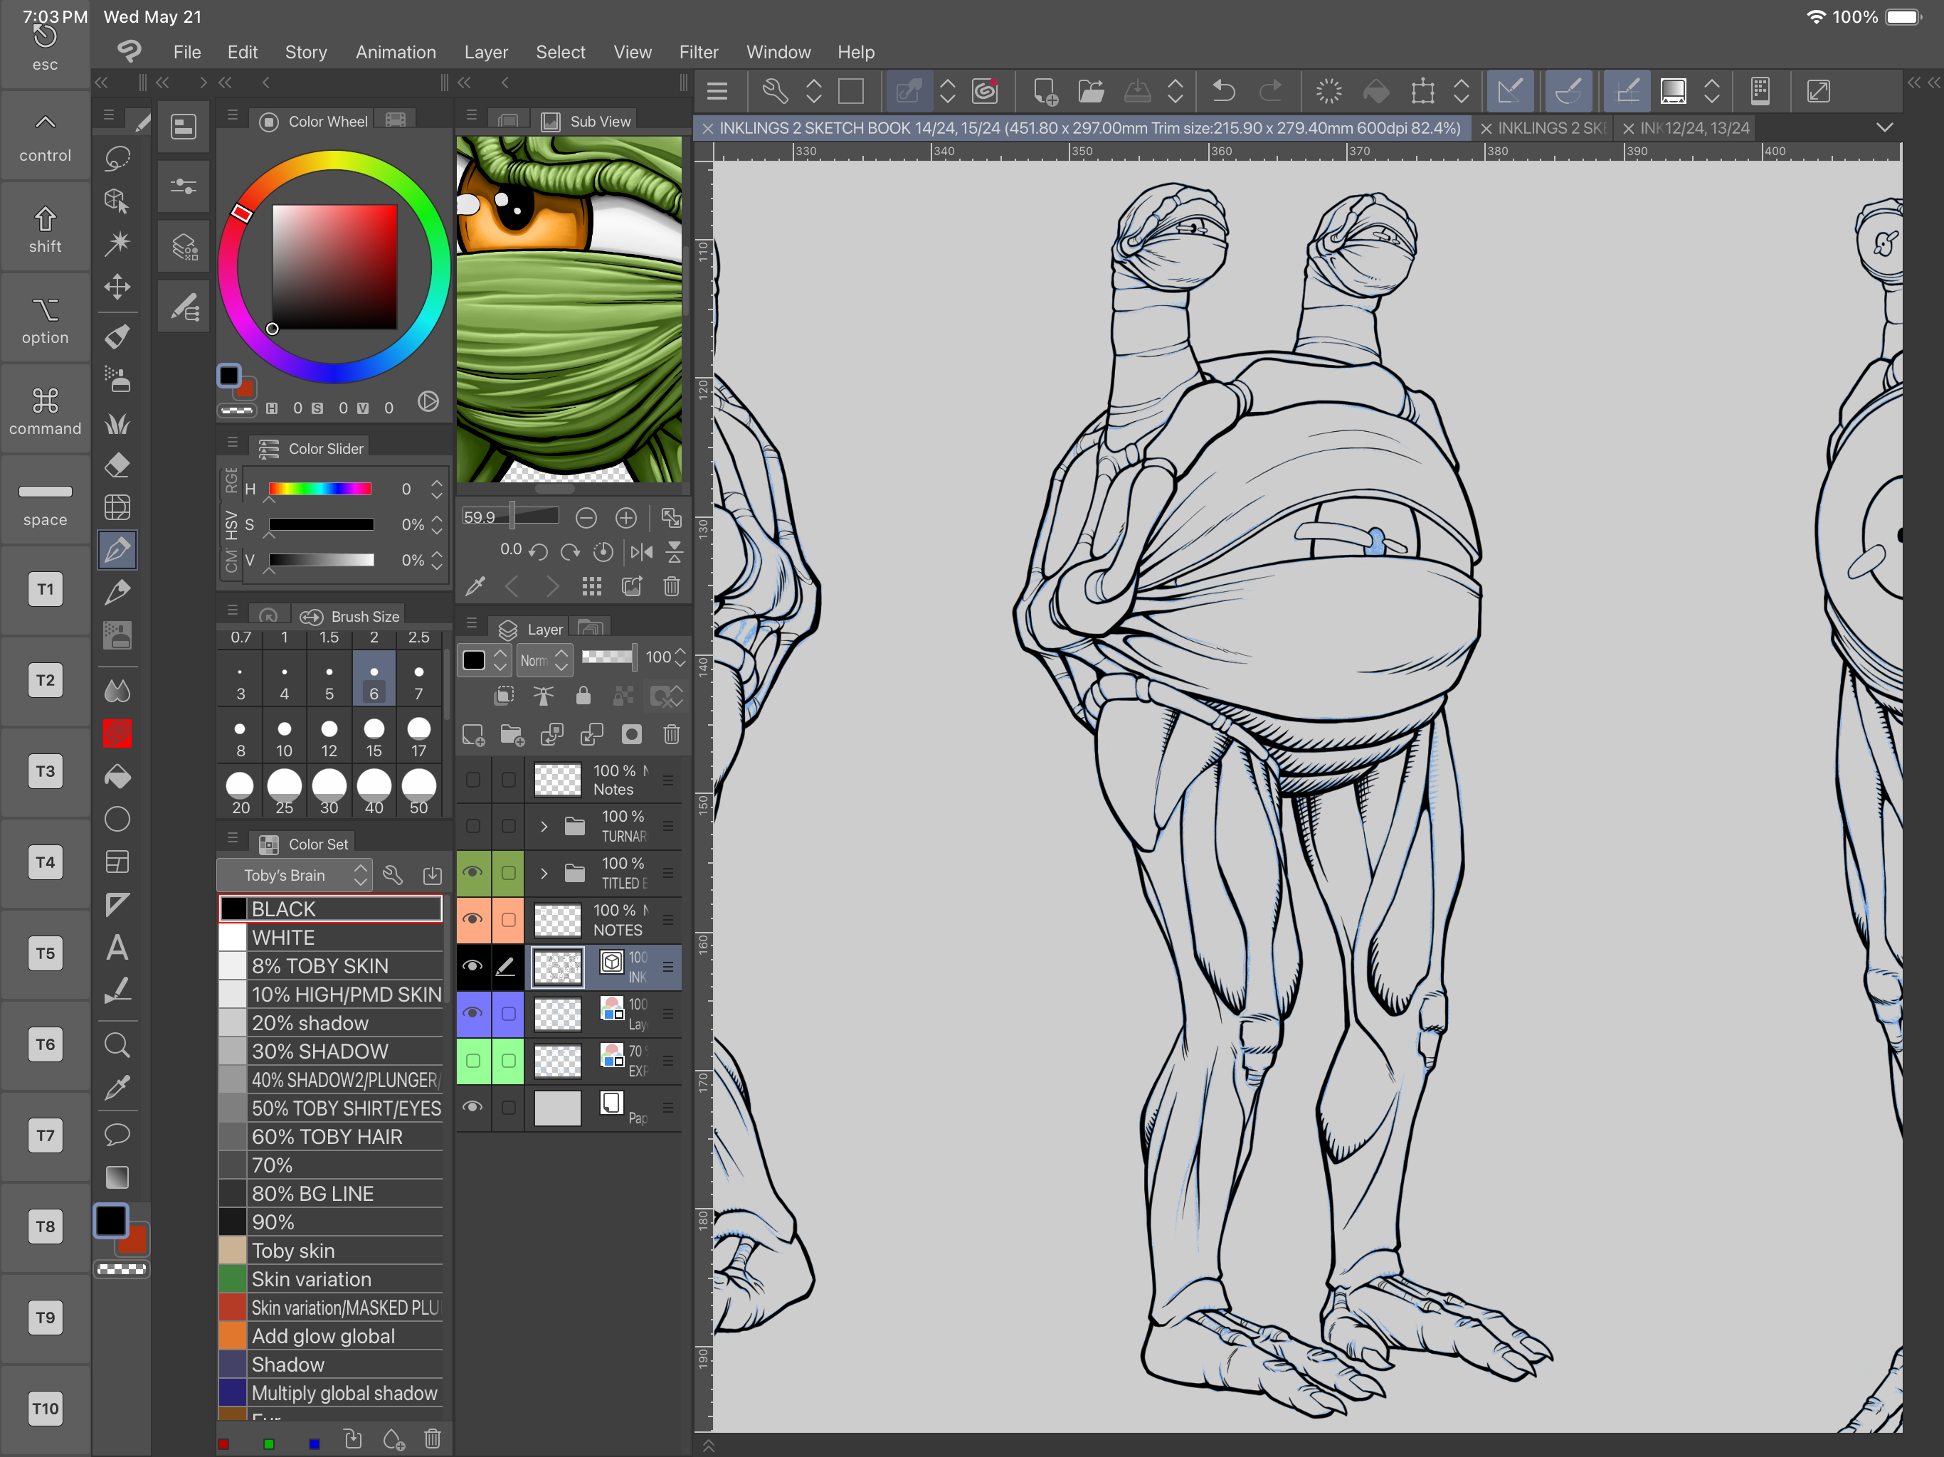Viewport: 1944px width, 1457px height.
Task: Hide the orange NOTES layer
Action: pyautogui.click(x=472, y=919)
